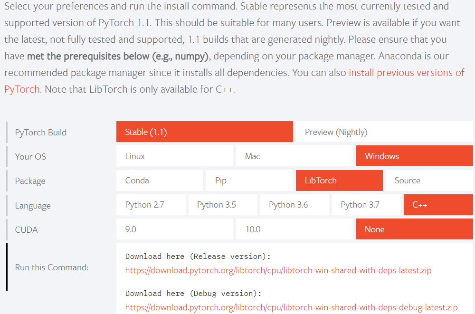475x314 pixels.
Task: Select the Windows OS option
Action: click(x=414, y=156)
